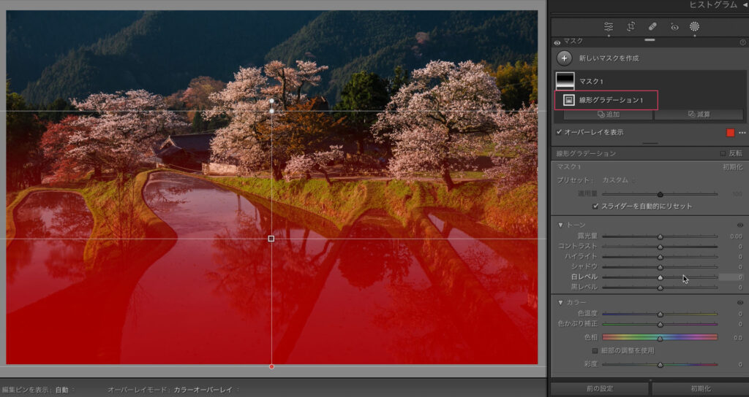
Task: Enable the 反転 invert checkbox
Action: tap(723, 153)
